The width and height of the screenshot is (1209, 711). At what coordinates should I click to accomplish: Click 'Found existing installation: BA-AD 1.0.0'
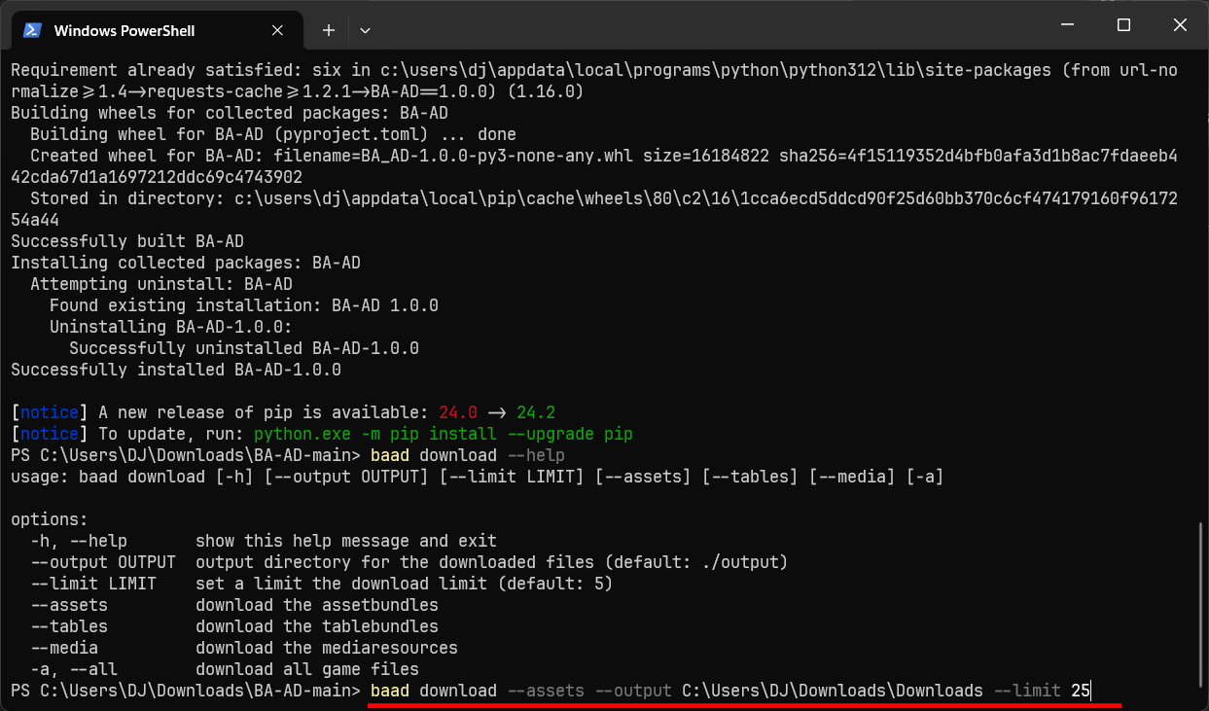(244, 305)
